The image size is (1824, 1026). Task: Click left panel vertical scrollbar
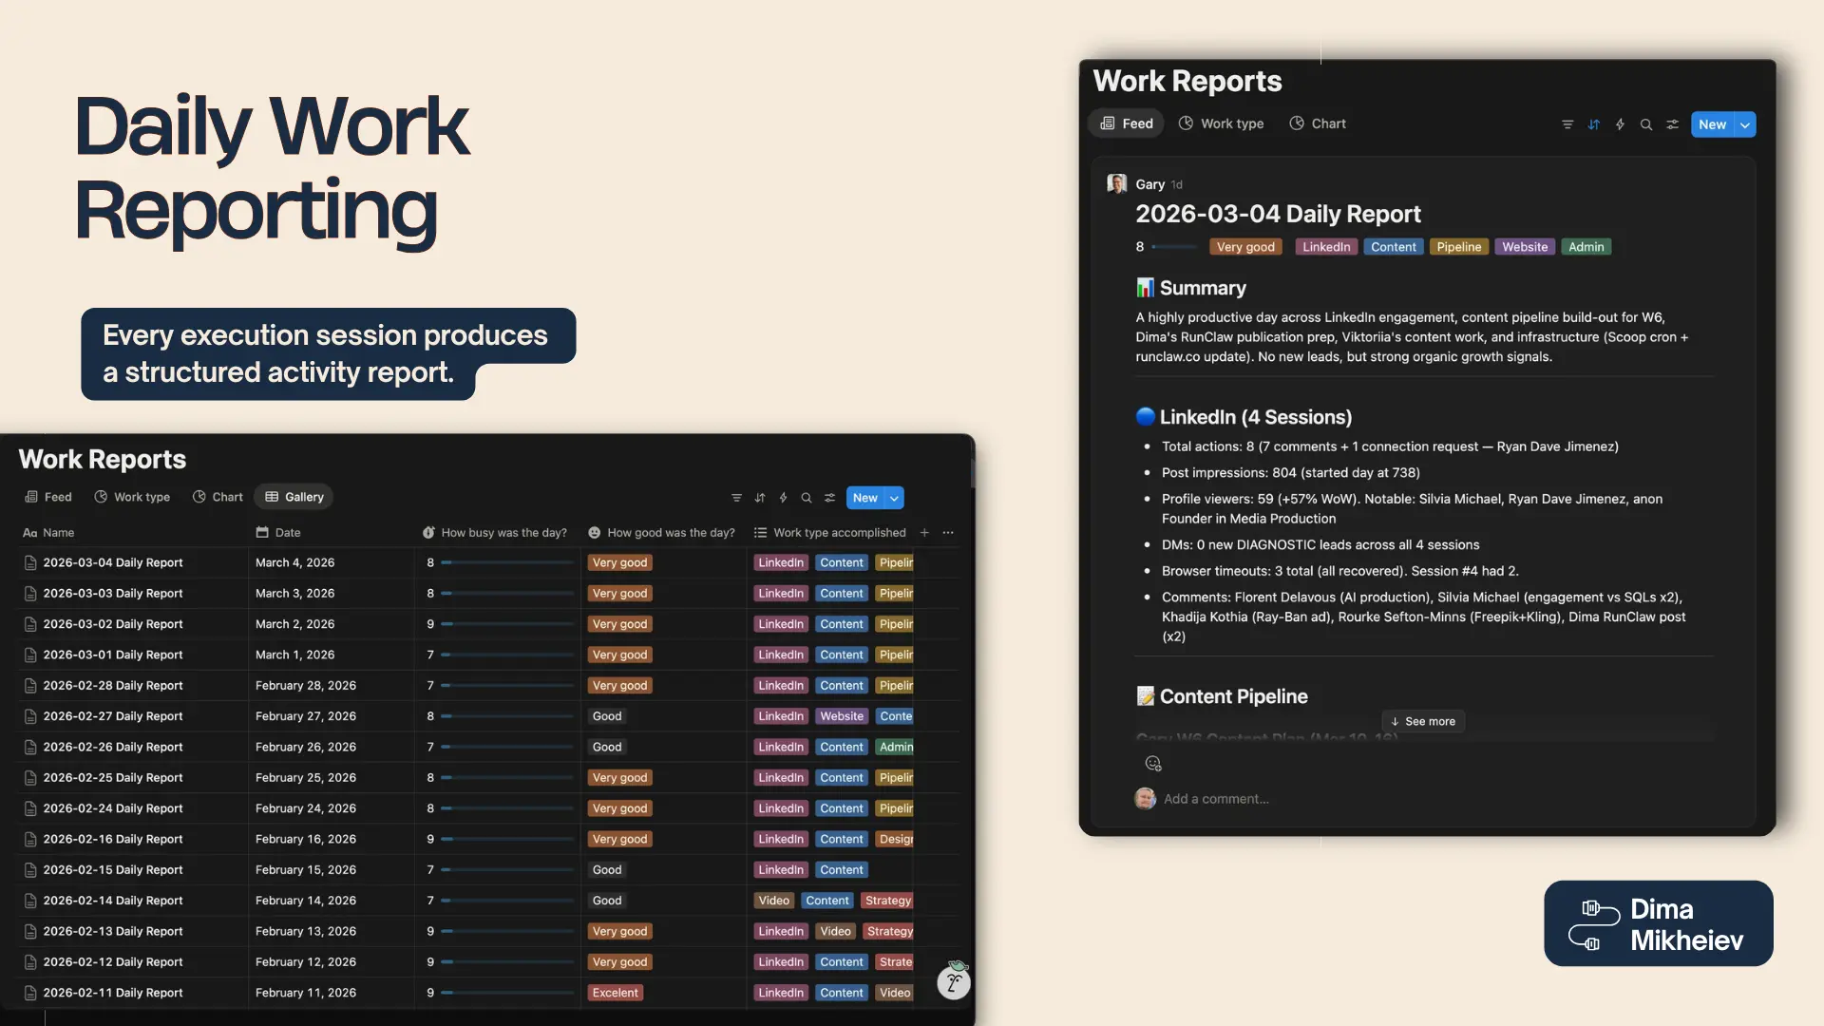pyautogui.click(x=972, y=472)
